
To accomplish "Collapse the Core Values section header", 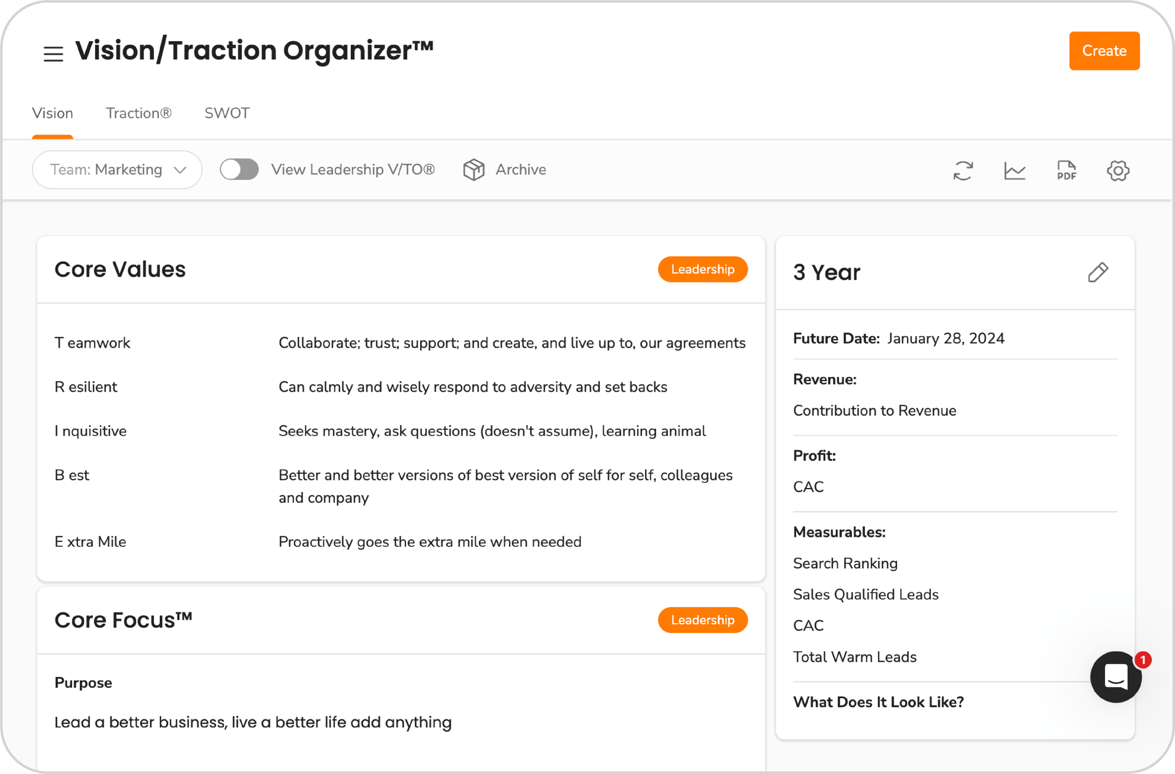I will [x=120, y=269].
